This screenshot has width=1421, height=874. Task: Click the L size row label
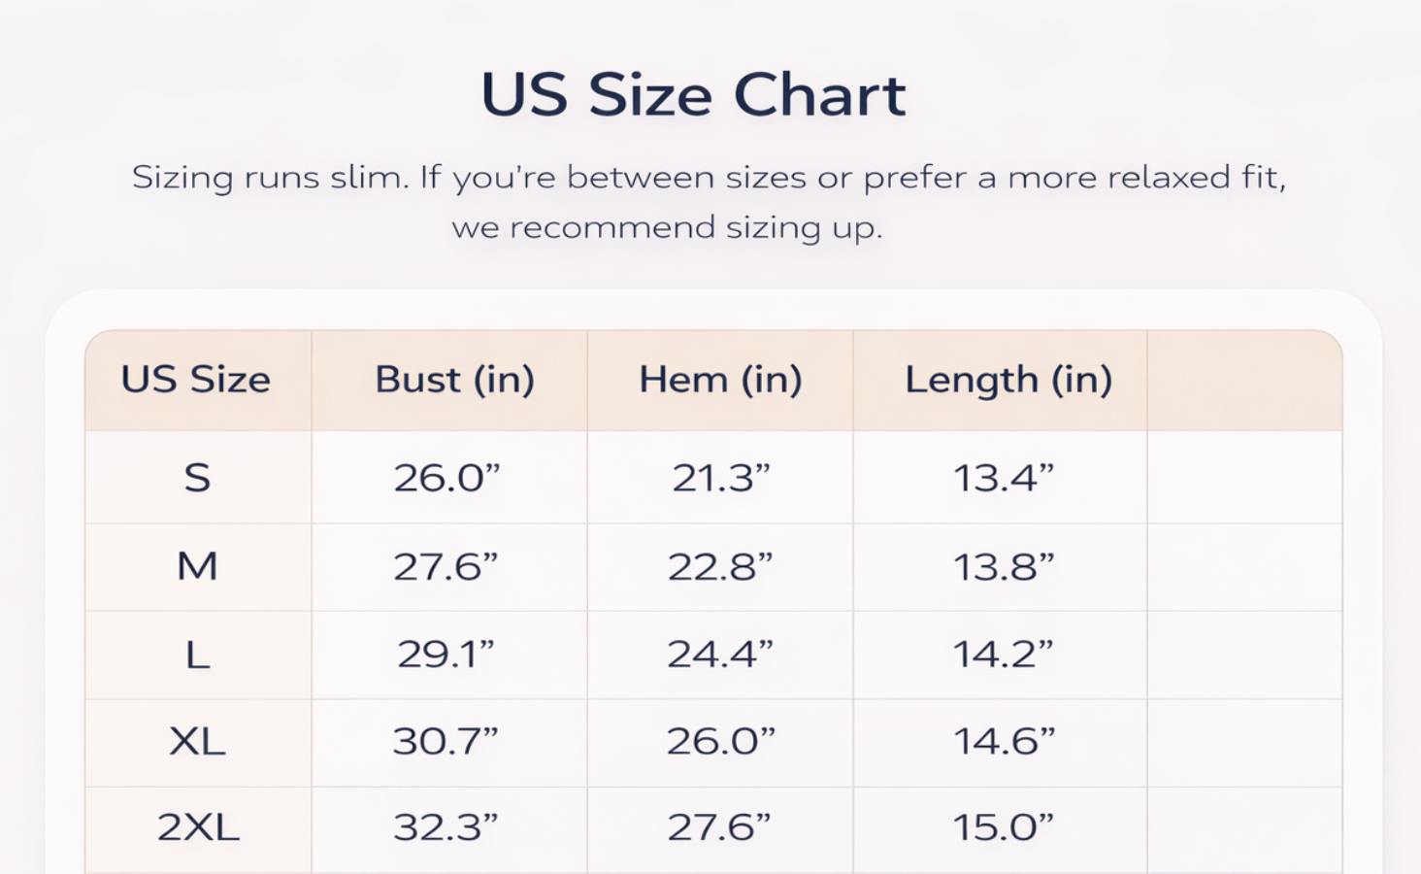point(197,655)
